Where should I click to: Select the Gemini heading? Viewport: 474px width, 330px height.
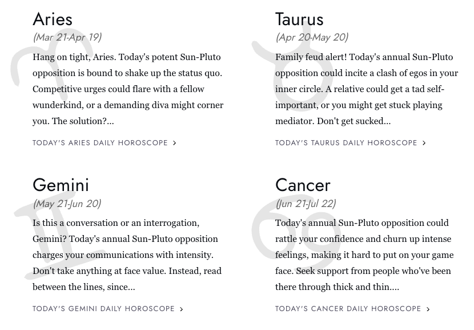coord(61,185)
